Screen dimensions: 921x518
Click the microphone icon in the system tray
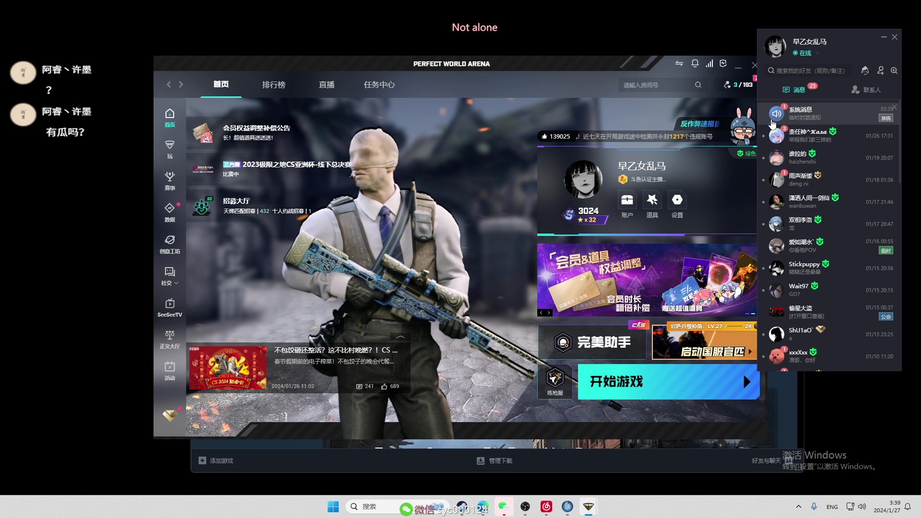pos(814,506)
